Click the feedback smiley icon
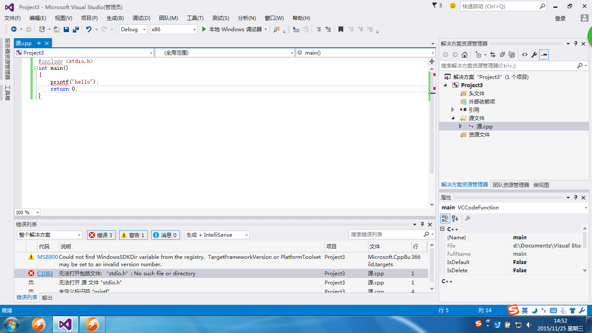 pyautogui.click(x=453, y=6)
